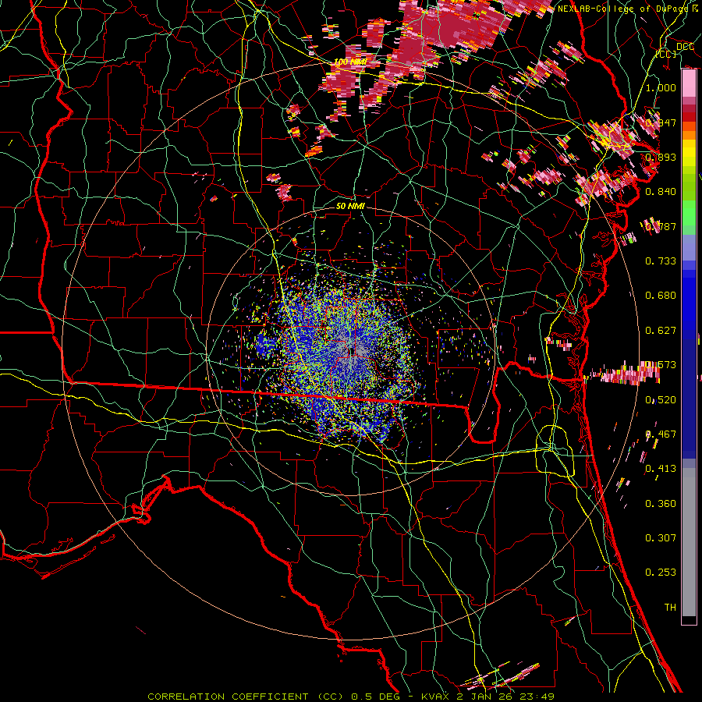Click the [CC] unit label
The image size is (702, 702).
pyautogui.click(x=666, y=54)
